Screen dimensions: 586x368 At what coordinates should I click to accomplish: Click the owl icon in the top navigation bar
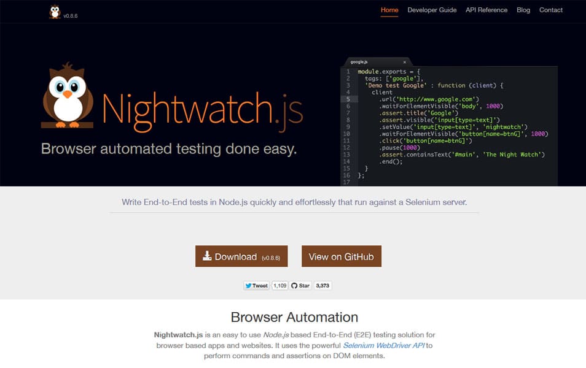(x=55, y=10)
